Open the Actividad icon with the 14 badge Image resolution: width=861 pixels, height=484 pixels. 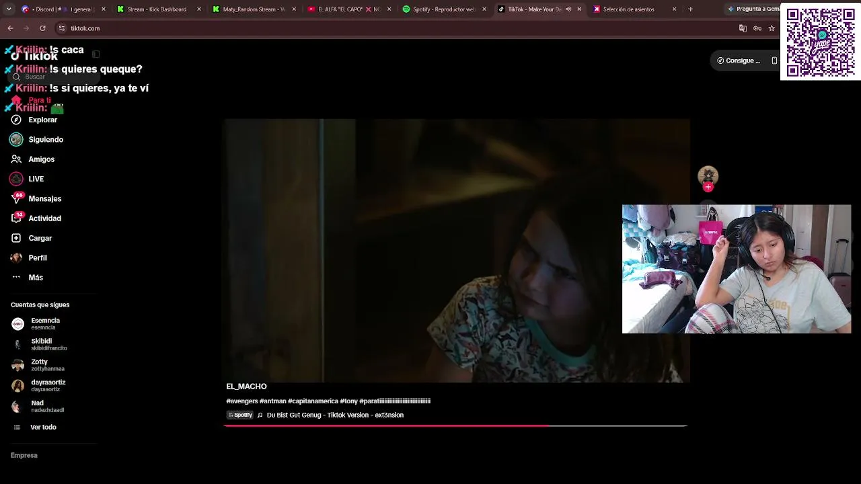tap(16, 218)
